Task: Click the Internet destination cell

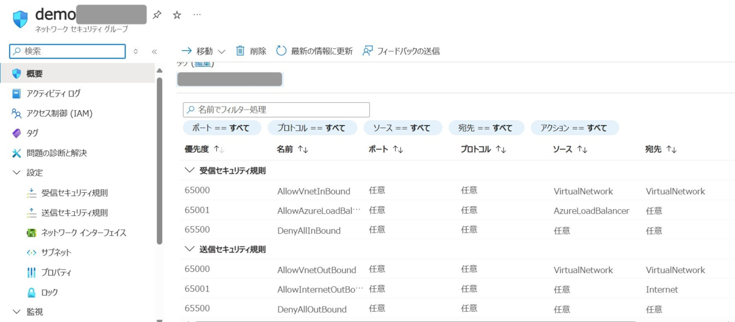Action: tap(662, 290)
